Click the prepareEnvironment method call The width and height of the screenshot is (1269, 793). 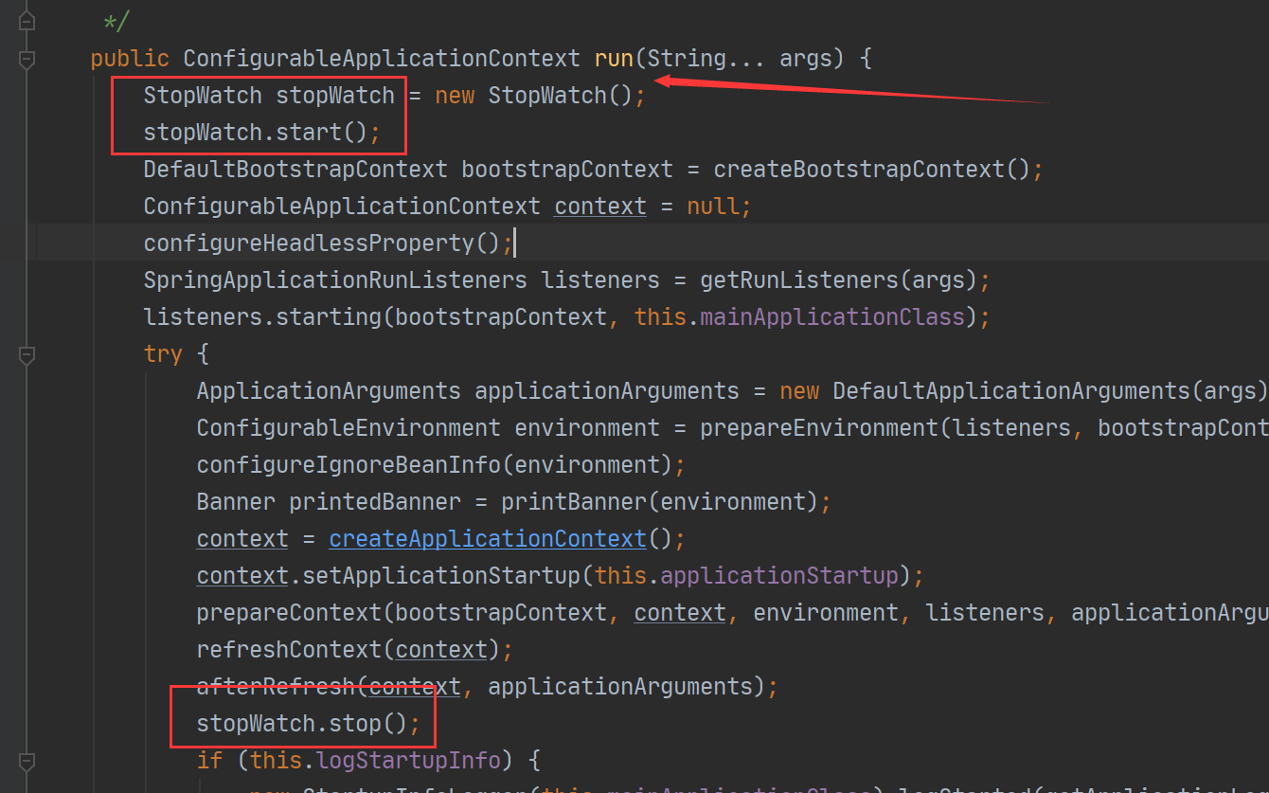818,428
